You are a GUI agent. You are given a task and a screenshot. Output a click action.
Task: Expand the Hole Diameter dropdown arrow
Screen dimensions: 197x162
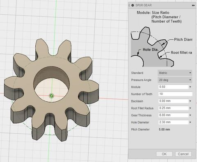(190, 122)
